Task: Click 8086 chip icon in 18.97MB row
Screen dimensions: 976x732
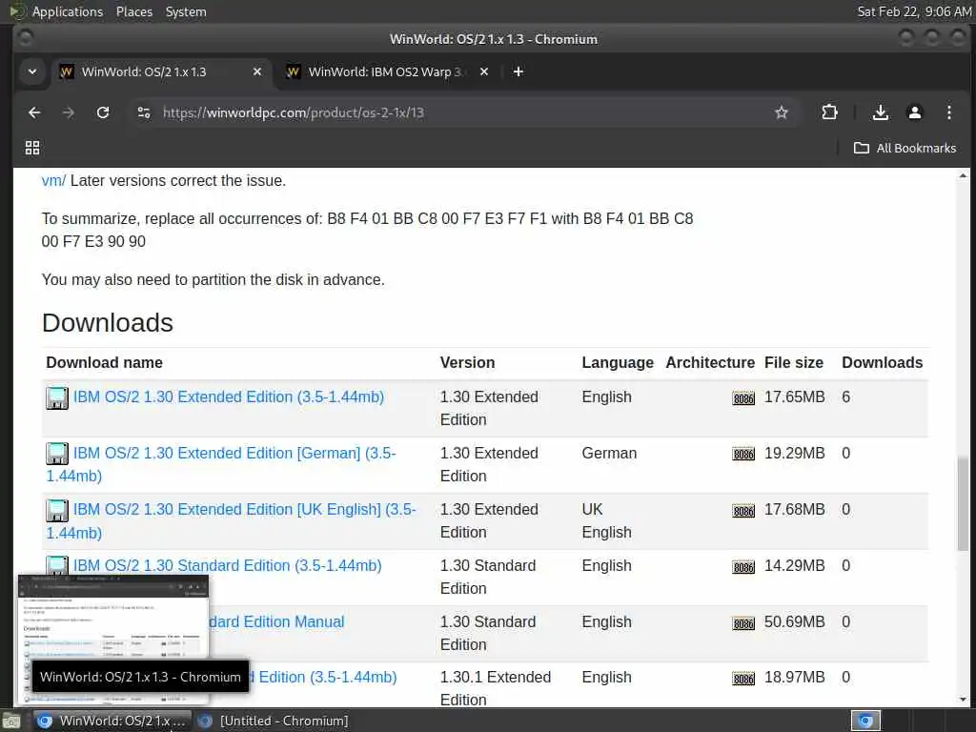Action: coord(743,679)
